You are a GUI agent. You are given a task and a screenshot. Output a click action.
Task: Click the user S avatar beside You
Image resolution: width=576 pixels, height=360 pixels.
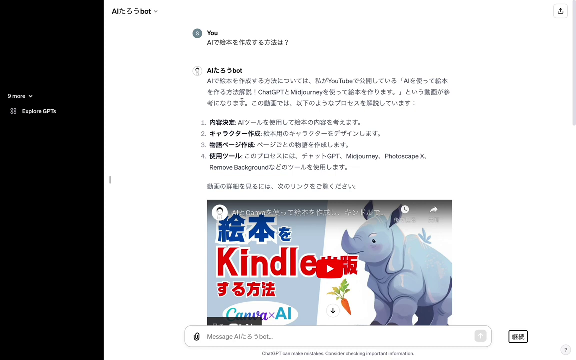[197, 33]
